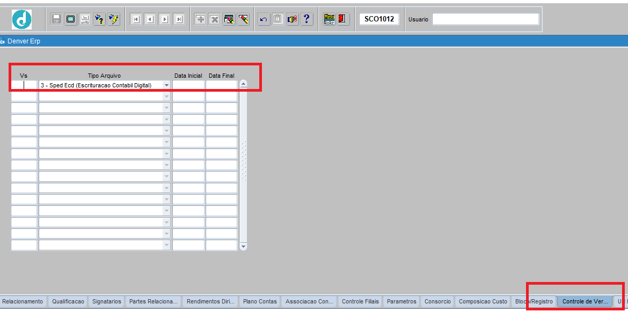Screen dimensions: 628x334
Task: Click first row Data Inicial field
Action: 188,85
